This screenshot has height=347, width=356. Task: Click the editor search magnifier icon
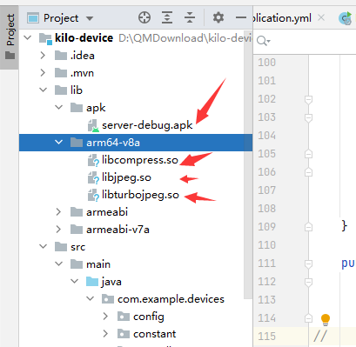coord(263,41)
